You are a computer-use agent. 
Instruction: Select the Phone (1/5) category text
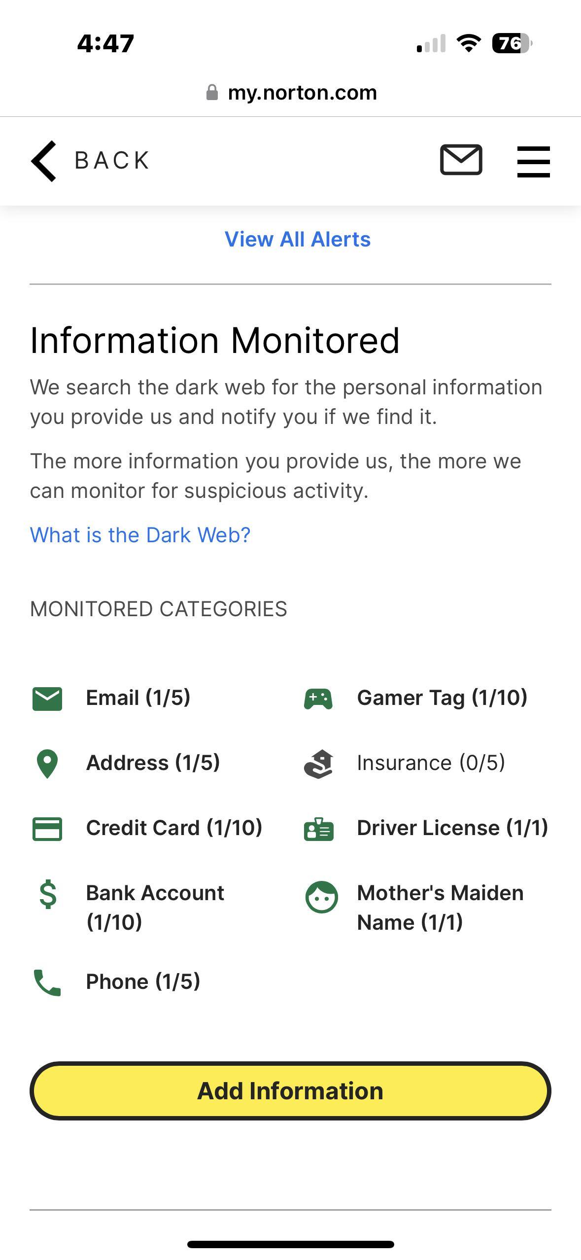[143, 981]
